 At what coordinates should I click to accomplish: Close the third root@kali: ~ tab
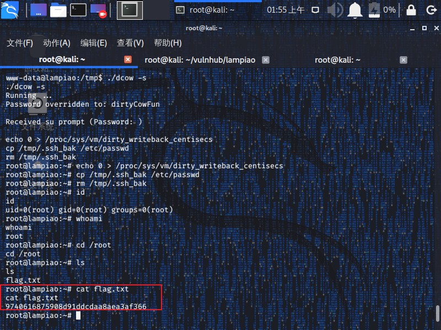404,60
